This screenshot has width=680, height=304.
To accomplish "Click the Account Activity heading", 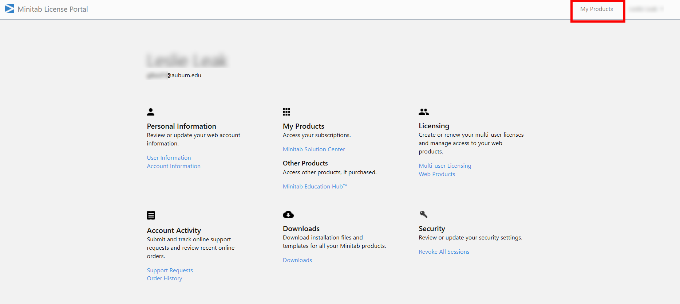I will click(174, 230).
